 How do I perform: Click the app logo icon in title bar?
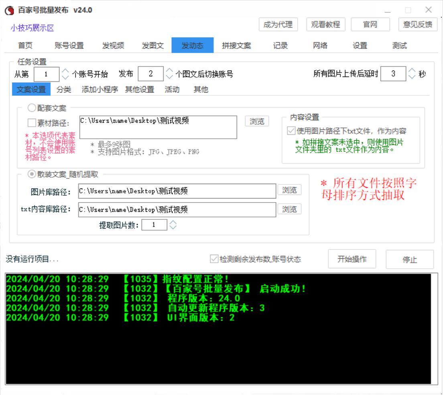click(9, 10)
